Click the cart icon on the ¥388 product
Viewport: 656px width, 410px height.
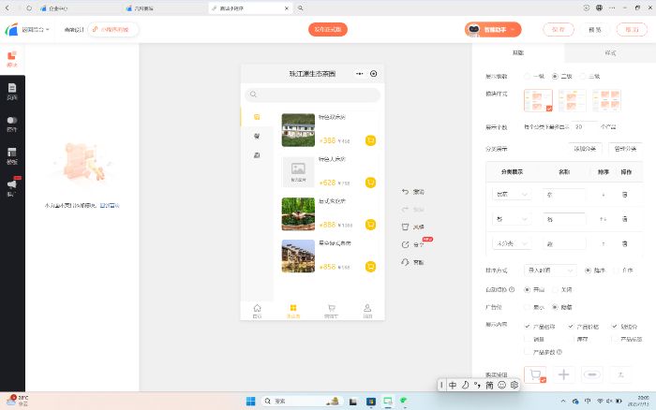[370, 140]
